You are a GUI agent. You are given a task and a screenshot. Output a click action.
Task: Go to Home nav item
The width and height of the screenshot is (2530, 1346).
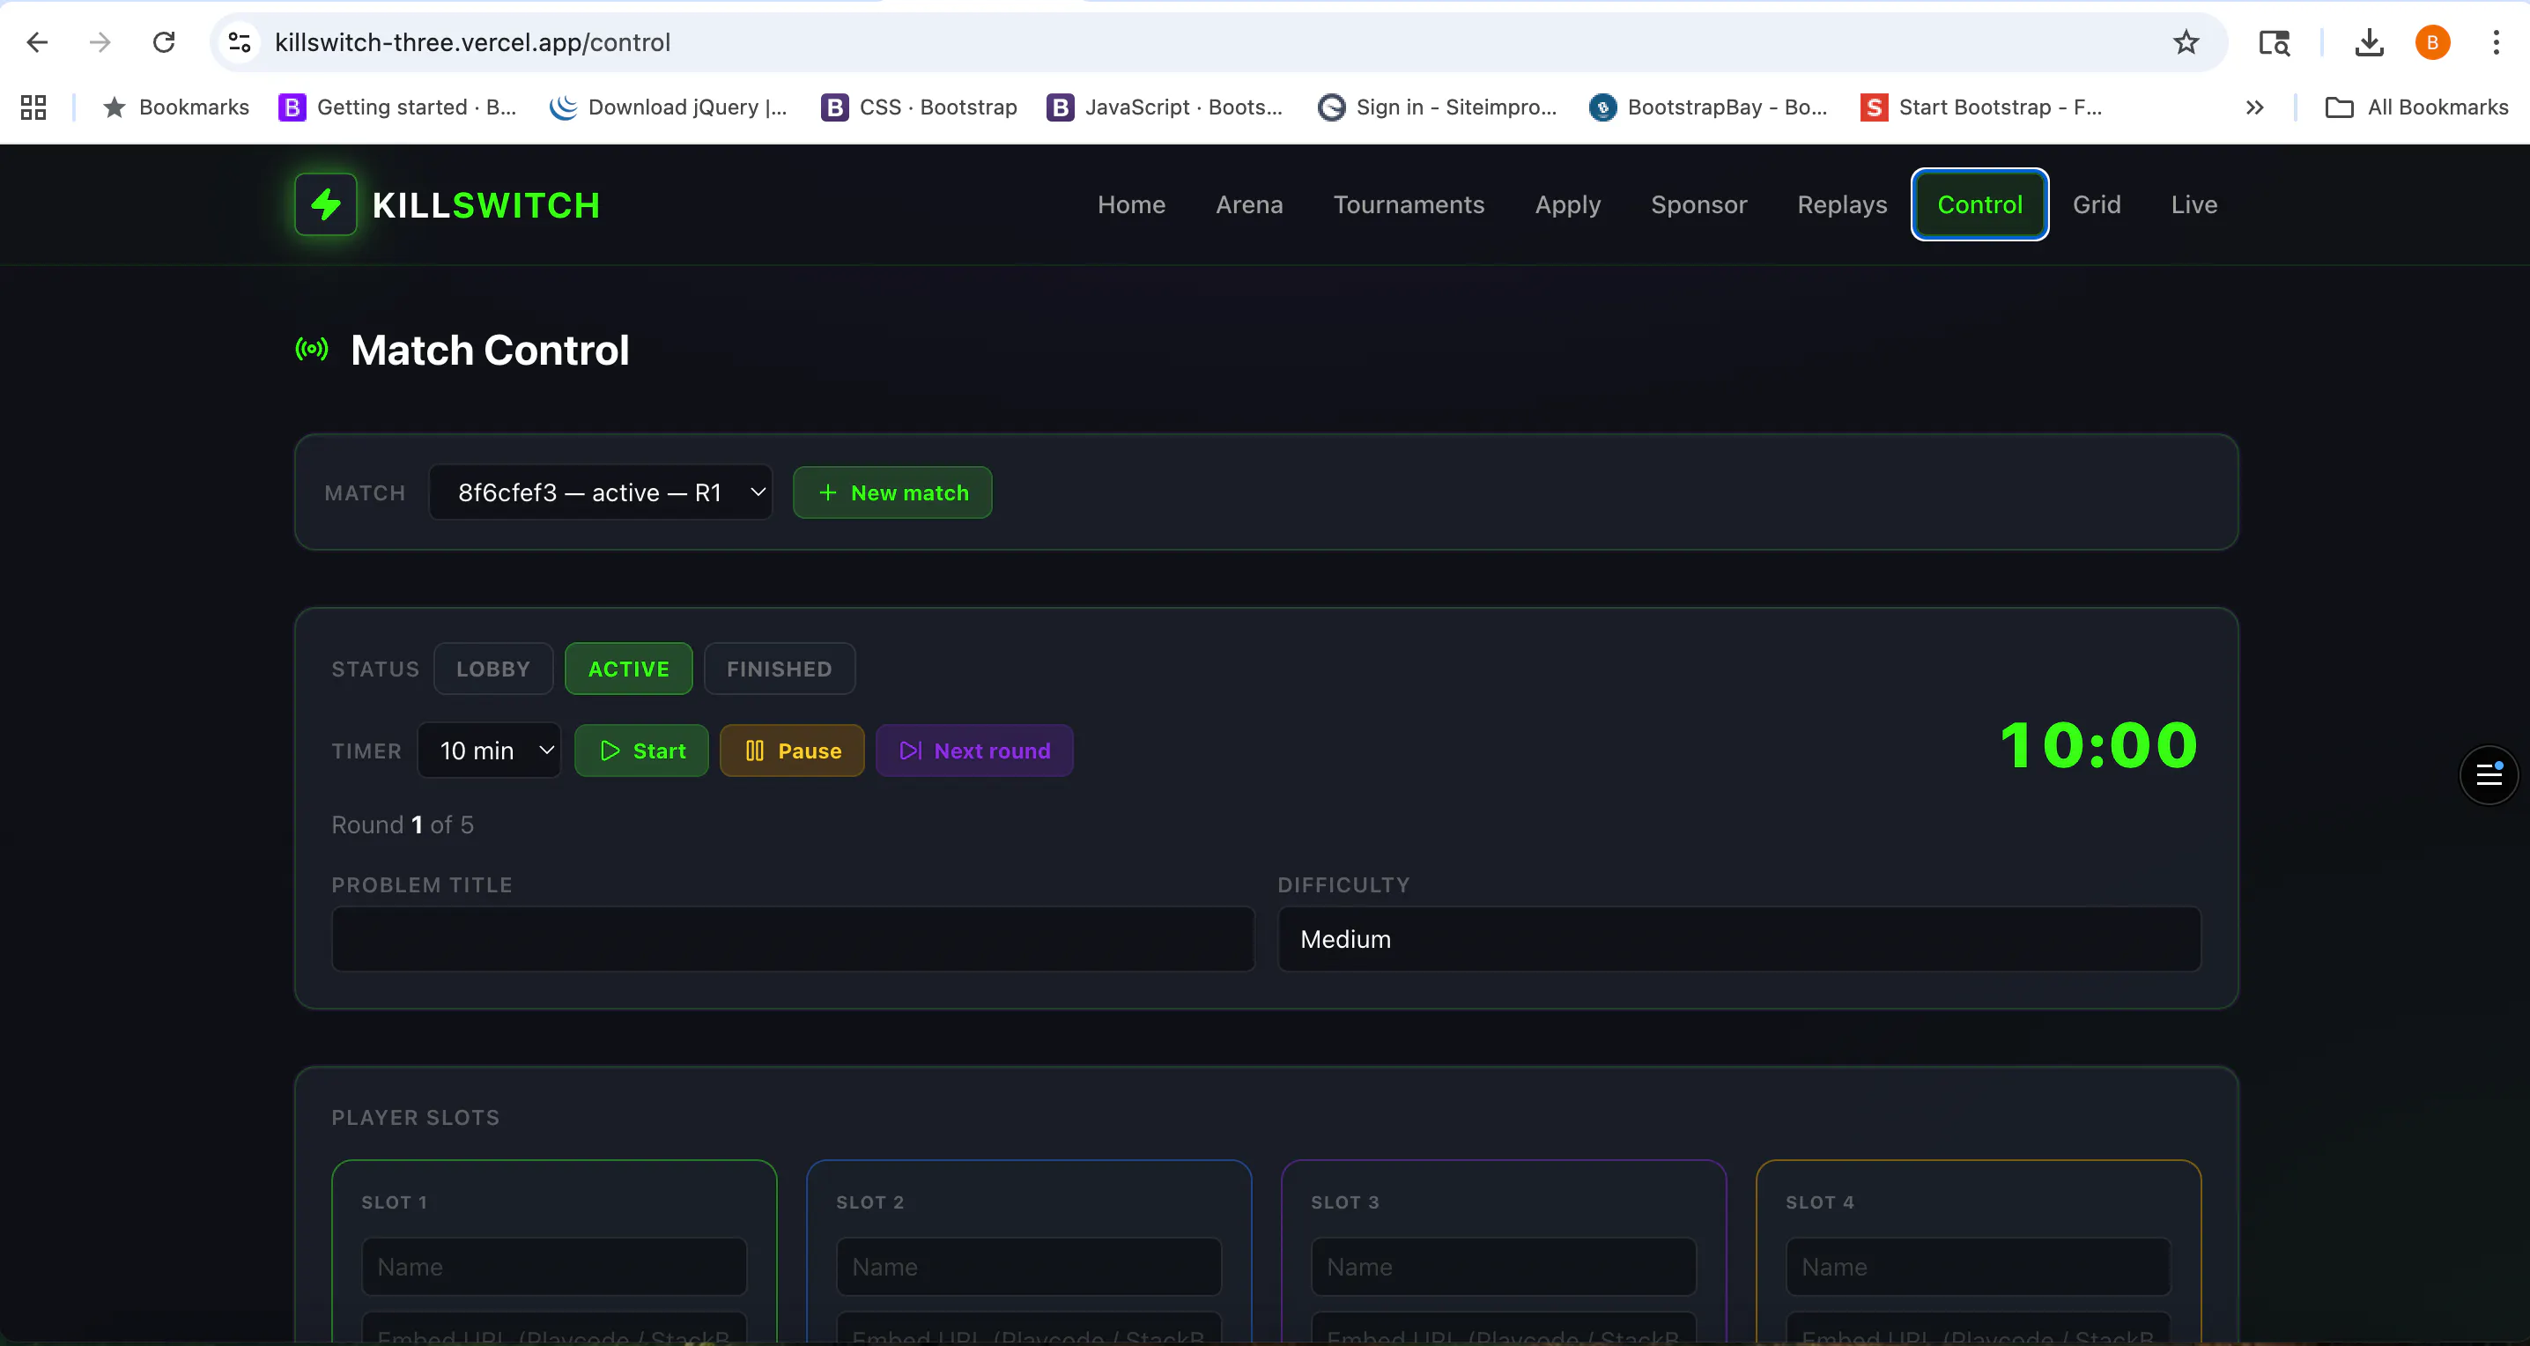pos(1131,204)
